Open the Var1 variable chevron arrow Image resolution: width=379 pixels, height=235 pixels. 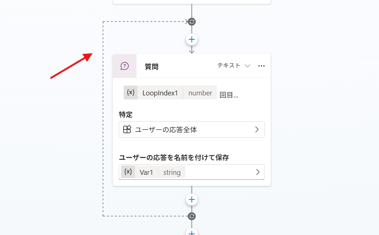pyautogui.click(x=258, y=172)
